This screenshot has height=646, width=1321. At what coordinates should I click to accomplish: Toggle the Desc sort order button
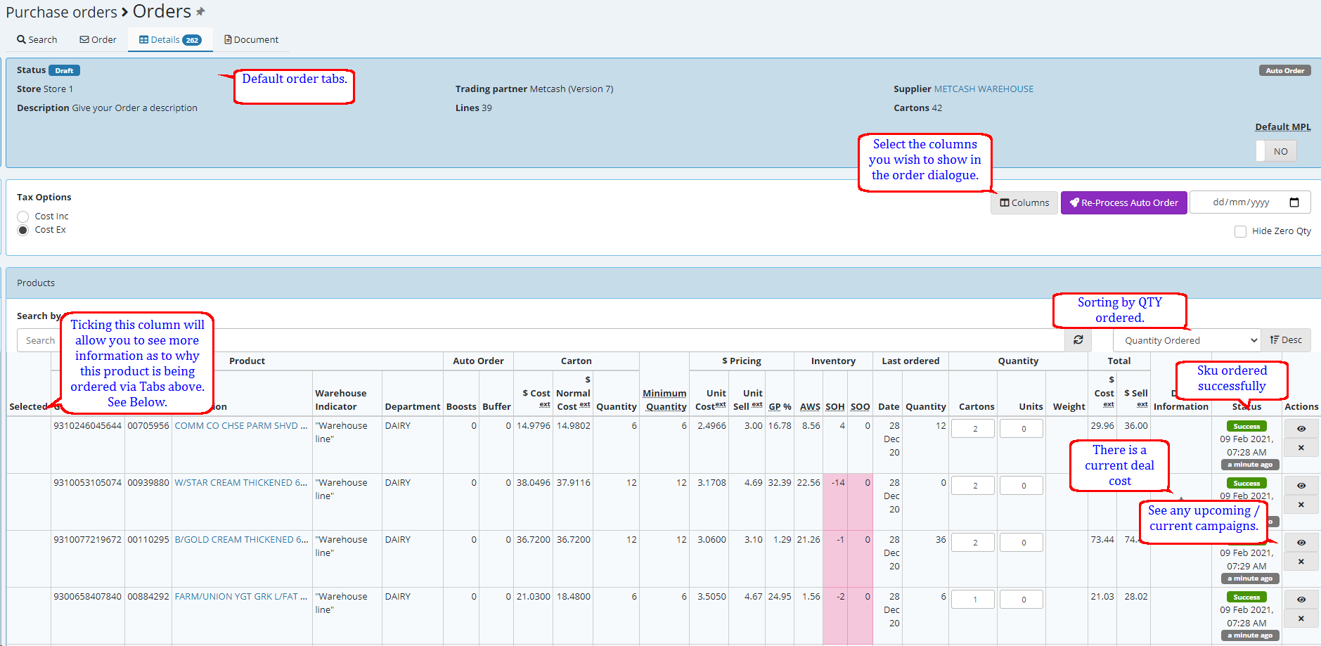(x=1286, y=340)
